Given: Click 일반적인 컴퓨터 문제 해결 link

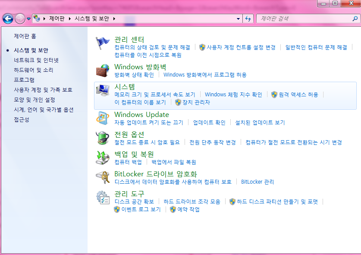Looking at the screenshot, I should point(316,47).
